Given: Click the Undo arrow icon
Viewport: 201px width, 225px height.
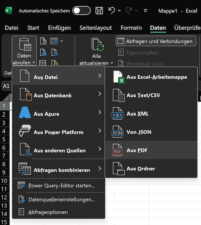Looking at the screenshot, I should point(112,11).
